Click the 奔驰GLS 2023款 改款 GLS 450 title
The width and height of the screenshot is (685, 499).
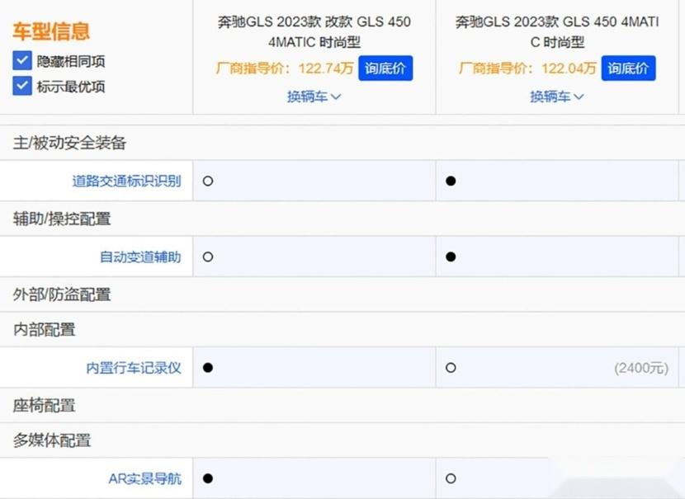[314, 31]
